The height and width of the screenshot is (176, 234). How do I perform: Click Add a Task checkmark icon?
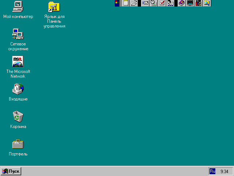click(162, 3)
